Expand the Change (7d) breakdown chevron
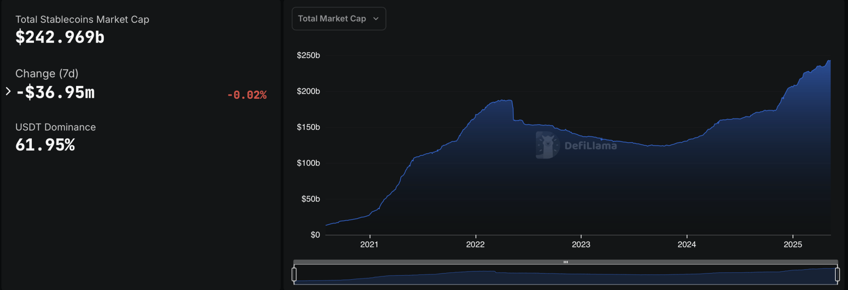Image resolution: width=848 pixels, height=290 pixels. 8,91
